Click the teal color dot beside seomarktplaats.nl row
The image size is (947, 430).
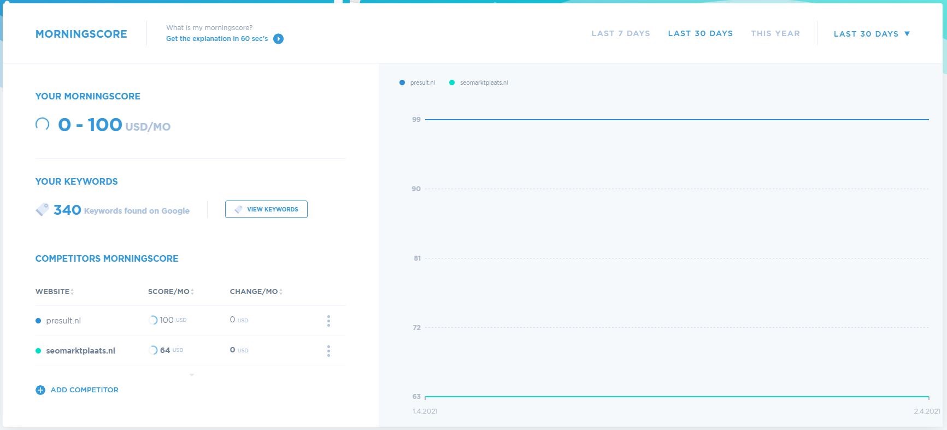click(x=38, y=351)
